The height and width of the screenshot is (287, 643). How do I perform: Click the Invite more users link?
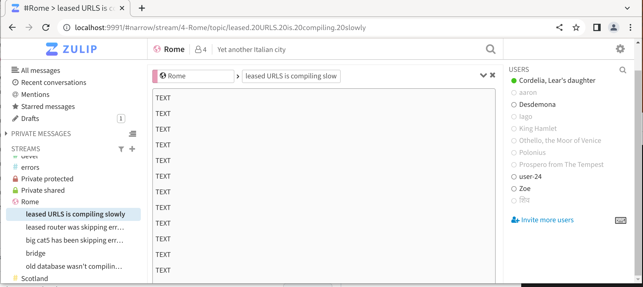547,220
